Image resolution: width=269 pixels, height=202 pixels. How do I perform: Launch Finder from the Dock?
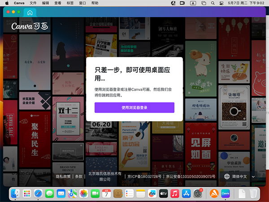click(x=14, y=193)
